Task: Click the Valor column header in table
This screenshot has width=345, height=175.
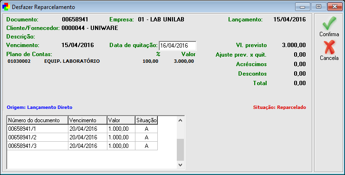Action: click(x=121, y=120)
